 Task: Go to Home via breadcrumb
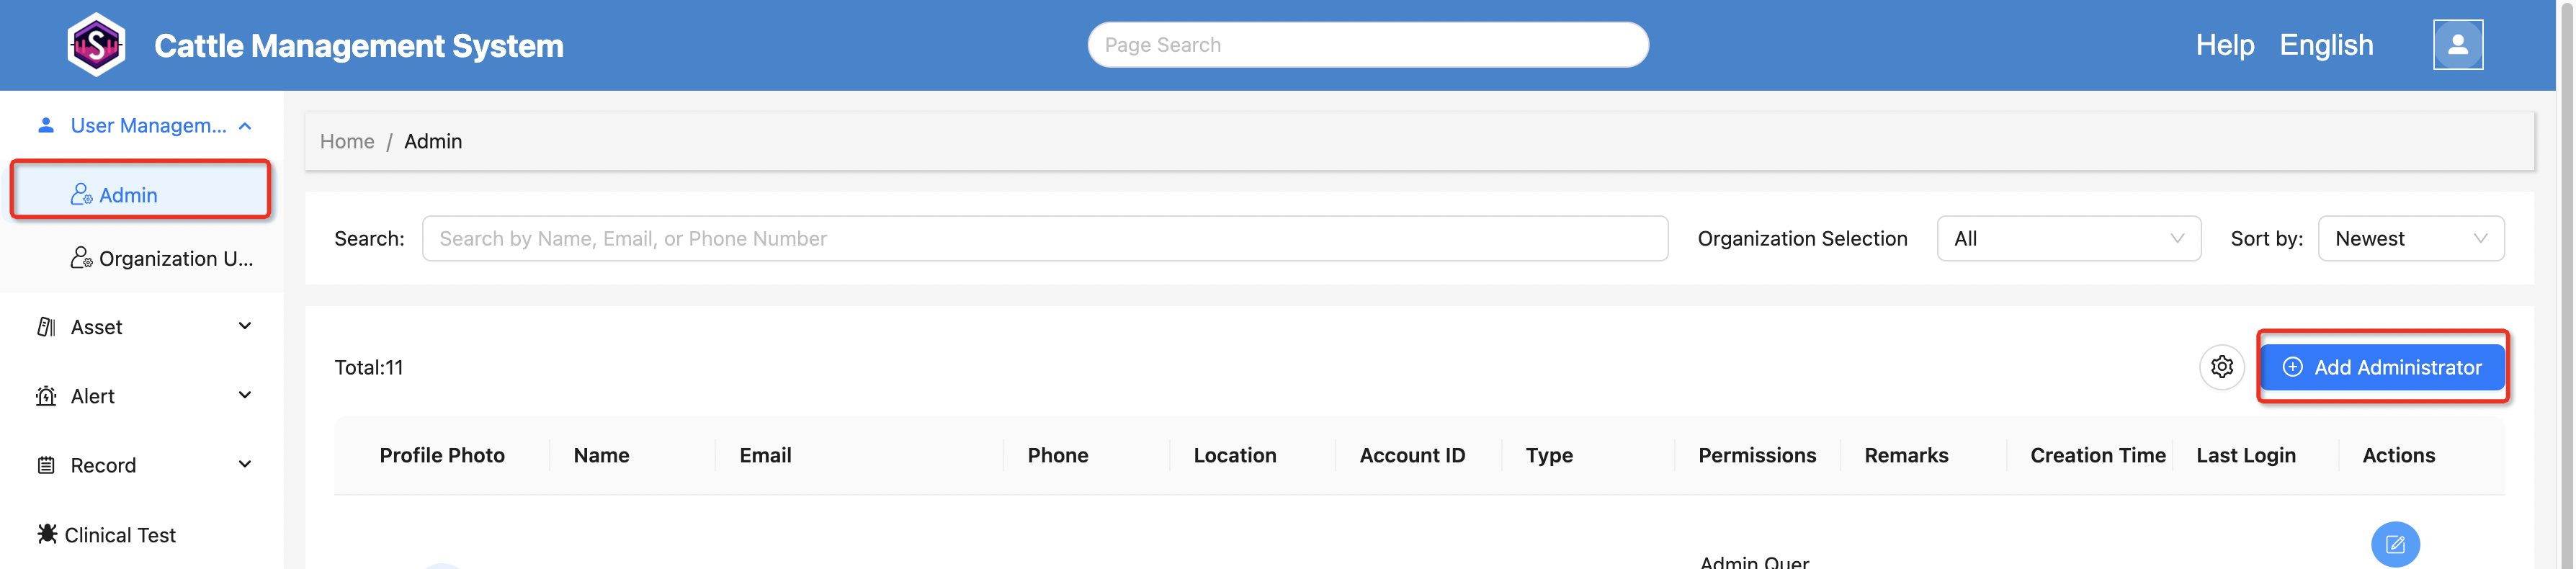pyautogui.click(x=347, y=141)
